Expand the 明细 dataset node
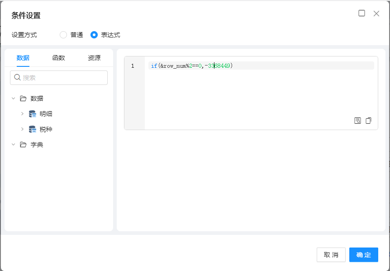This screenshot has width=390, height=271. pos(22,114)
